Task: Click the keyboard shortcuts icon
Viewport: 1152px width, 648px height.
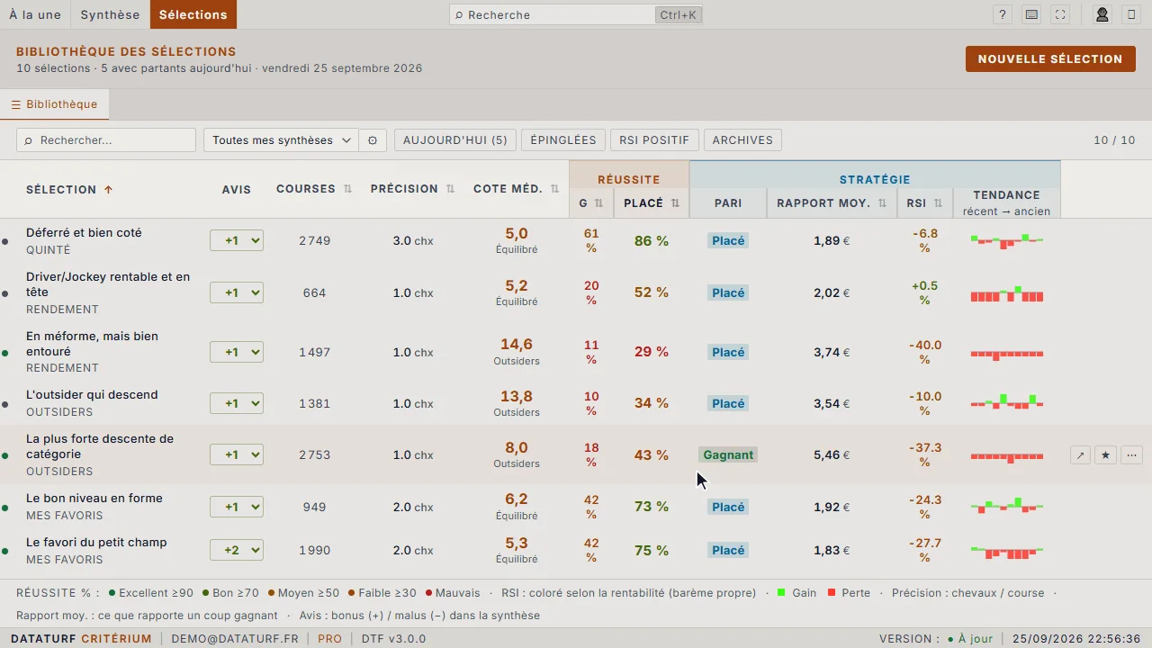Action: click(1031, 14)
